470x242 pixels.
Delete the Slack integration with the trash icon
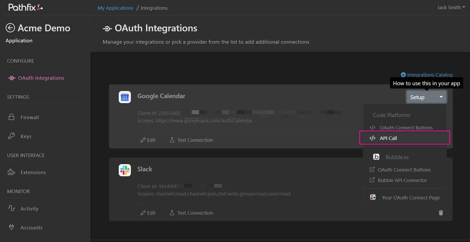(441, 213)
